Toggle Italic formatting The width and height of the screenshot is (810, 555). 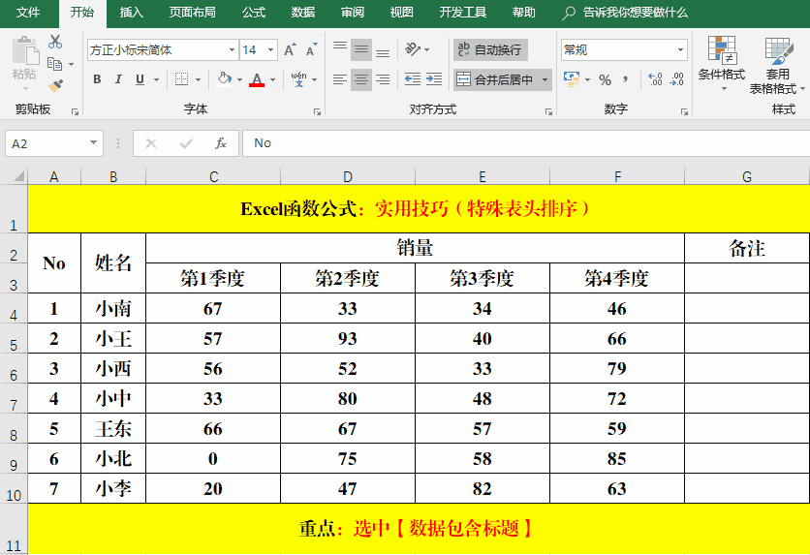point(119,79)
